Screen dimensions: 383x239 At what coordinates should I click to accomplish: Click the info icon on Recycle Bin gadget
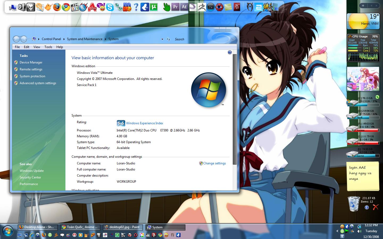pos(367,207)
